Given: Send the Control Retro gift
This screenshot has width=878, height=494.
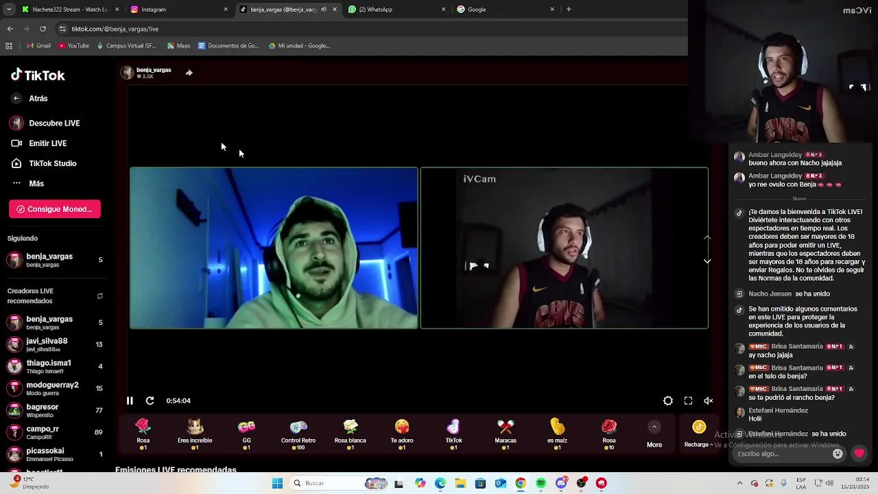Looking at the screenshot, I should click(x=298, y=434).
